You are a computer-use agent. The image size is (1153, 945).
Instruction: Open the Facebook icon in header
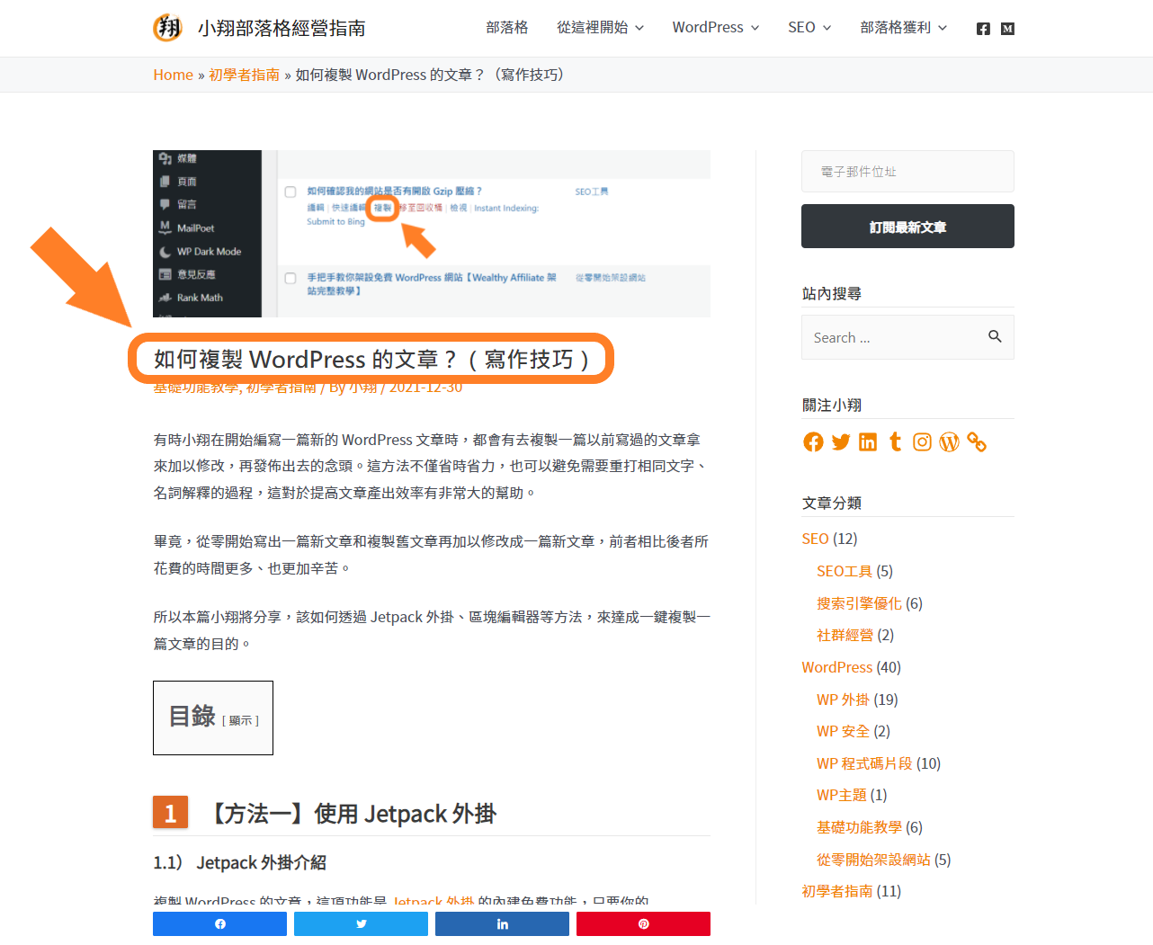(x=983, y=29)
